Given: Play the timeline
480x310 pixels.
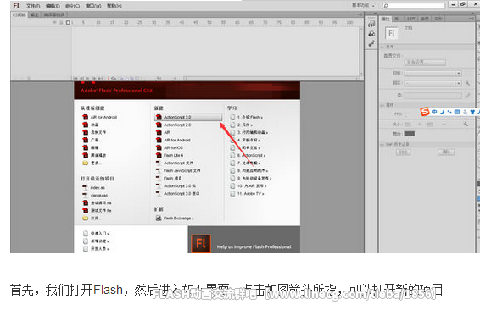Looking at the screenshot, I should [87, 79].
